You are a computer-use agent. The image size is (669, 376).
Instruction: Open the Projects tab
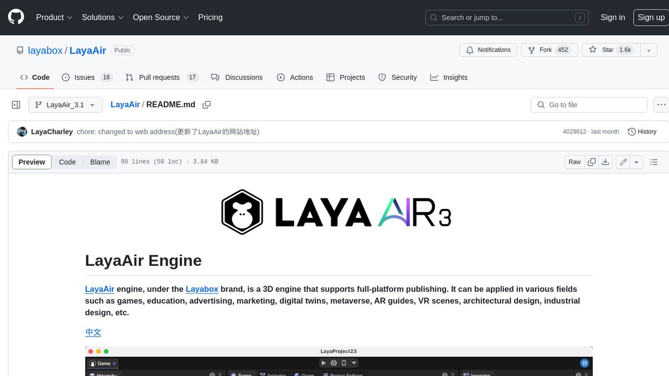[x=346, y=77]
